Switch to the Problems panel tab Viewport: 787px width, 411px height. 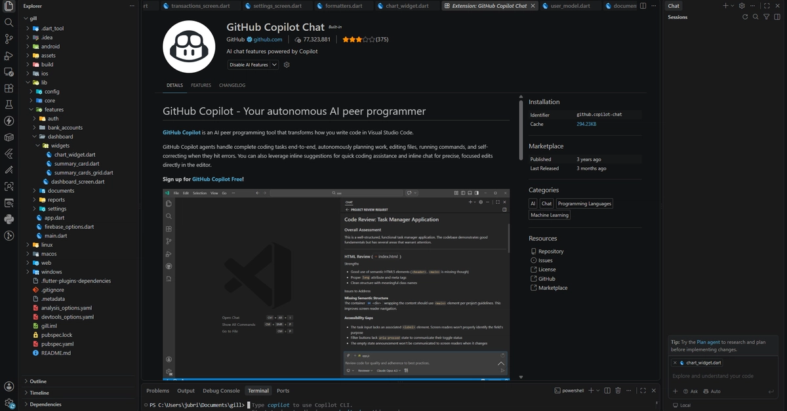click(x=157, y=391)
